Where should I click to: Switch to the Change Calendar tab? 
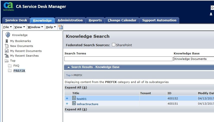click(122, 20)
